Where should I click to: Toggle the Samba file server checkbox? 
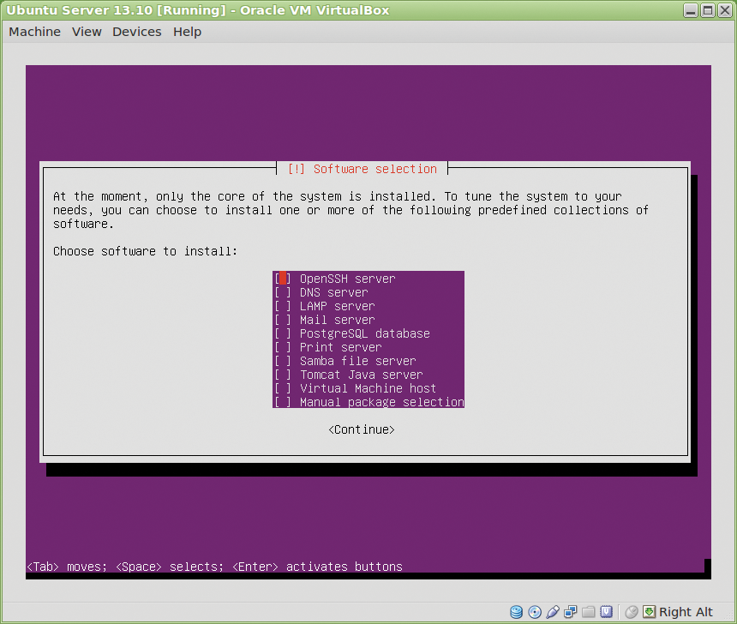coord(283,361)
